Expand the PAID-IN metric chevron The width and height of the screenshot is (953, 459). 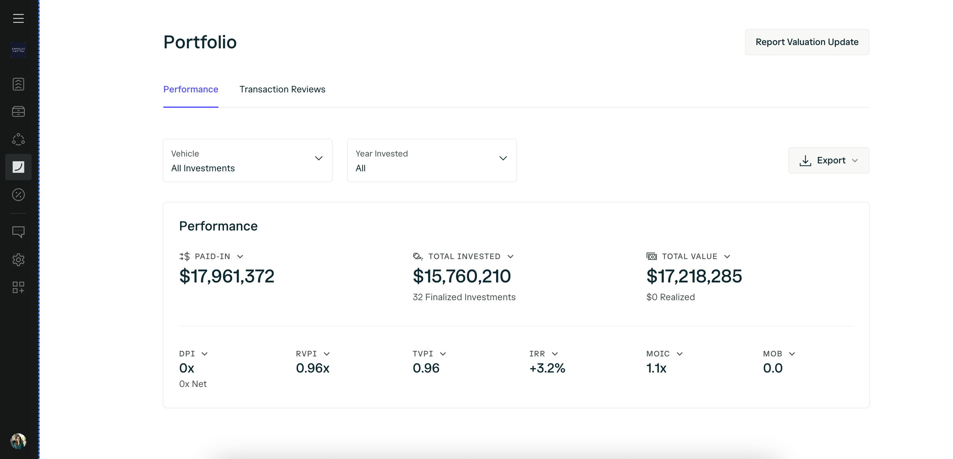pos(240,257)
